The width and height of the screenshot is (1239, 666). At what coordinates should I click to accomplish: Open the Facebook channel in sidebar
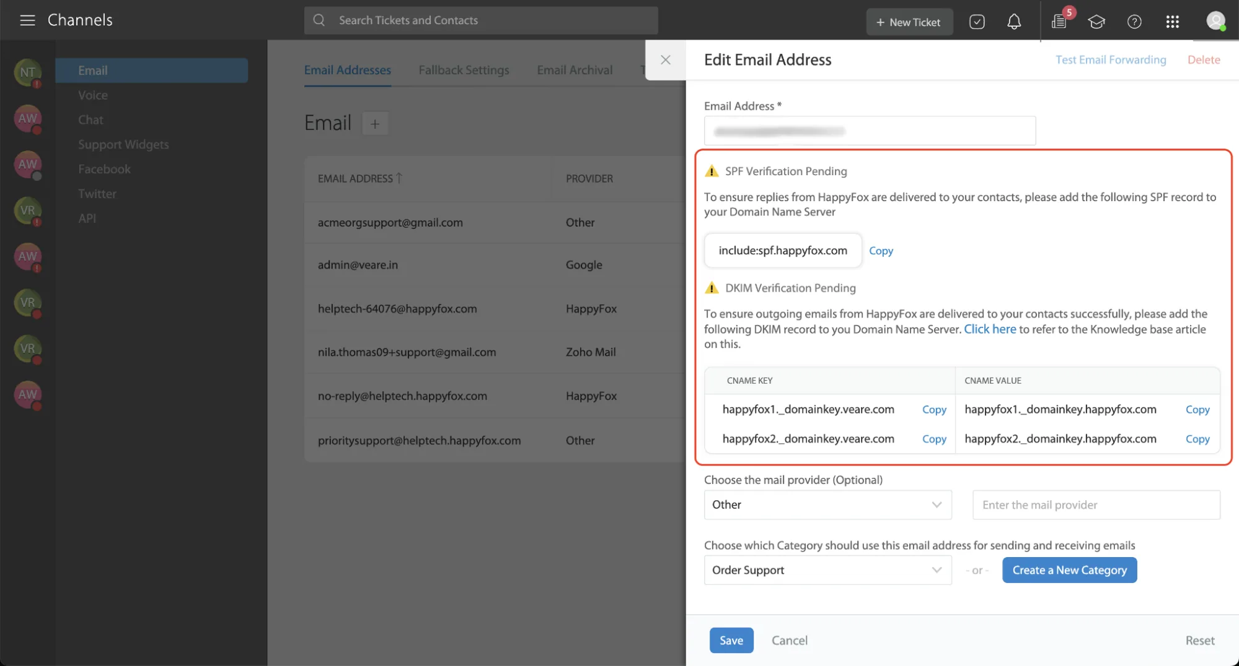tap(104, 169)
